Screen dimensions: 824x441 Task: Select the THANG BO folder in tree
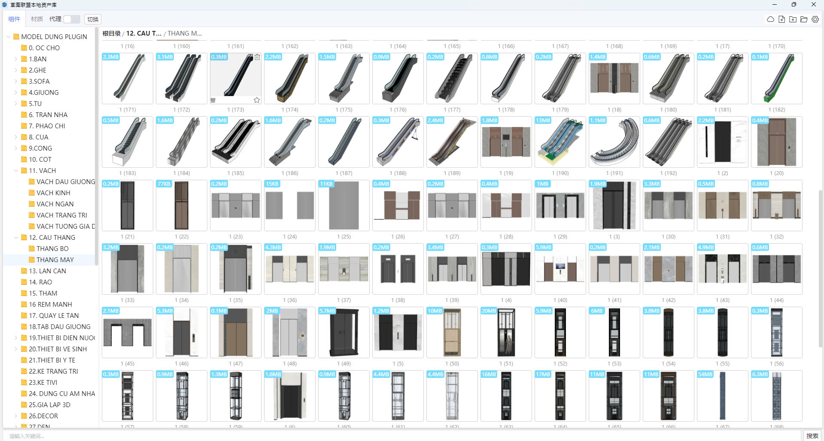coord(52,249)
